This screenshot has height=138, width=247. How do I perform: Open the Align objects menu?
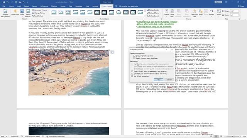pyautogui.click(x=201, y=13)
